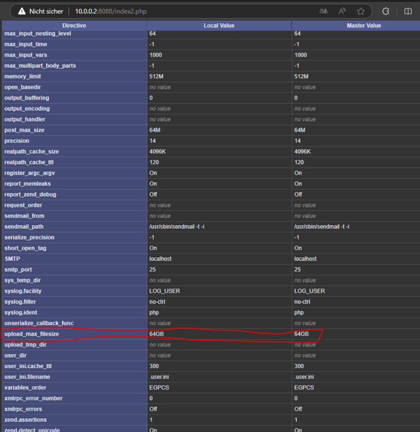This screenshot has width=420, height=432.
Task: Select the upload_max_filesize directive
Action: (32, 334)
